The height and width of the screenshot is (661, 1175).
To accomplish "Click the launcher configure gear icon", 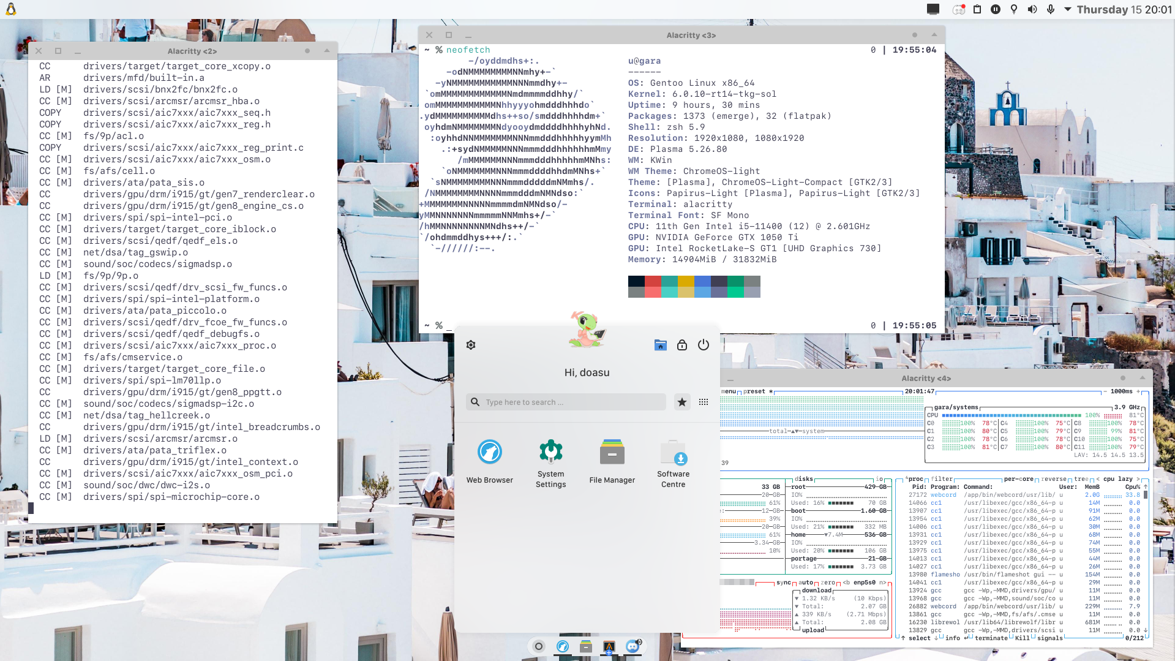I will [x=471, y=345].
